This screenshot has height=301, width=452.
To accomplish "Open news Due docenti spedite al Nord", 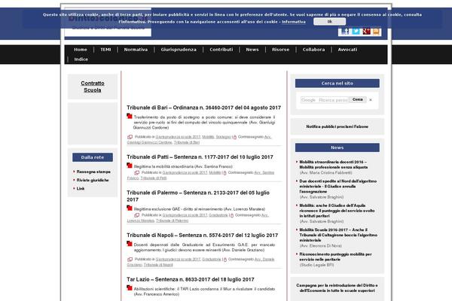I will tap(337, 187).
